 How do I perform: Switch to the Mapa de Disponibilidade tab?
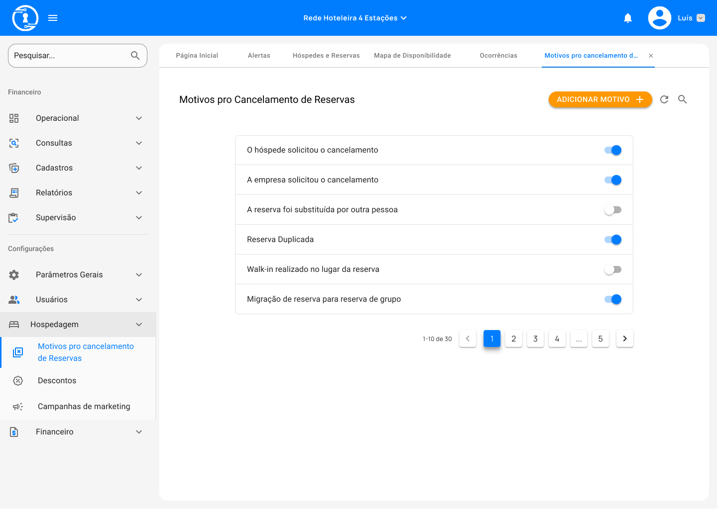[412, 56]
